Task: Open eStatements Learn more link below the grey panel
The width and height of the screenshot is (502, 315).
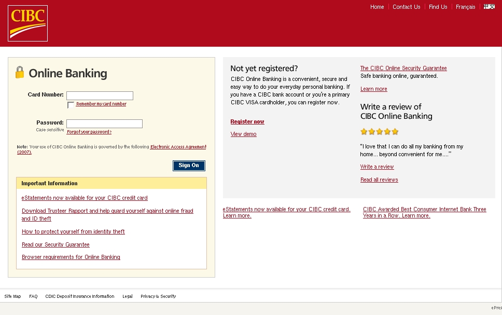Action: pos(287,212)
